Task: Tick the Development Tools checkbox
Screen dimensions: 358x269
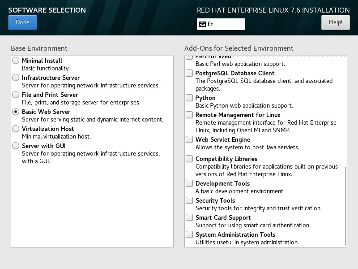Action: (189, 183)
